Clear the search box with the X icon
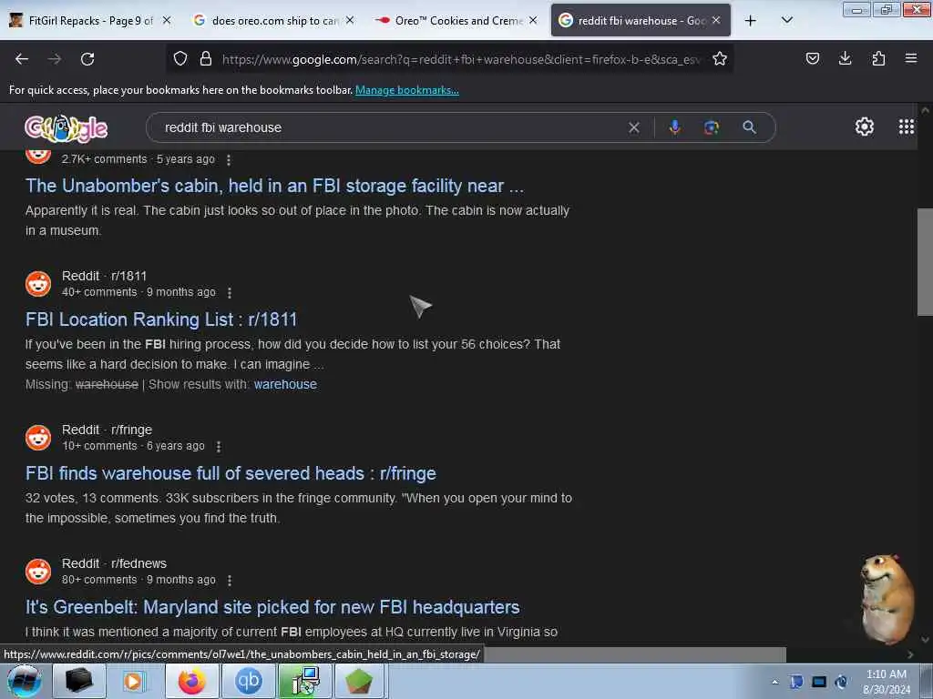933x699 pixels. (x=634, y=127)
